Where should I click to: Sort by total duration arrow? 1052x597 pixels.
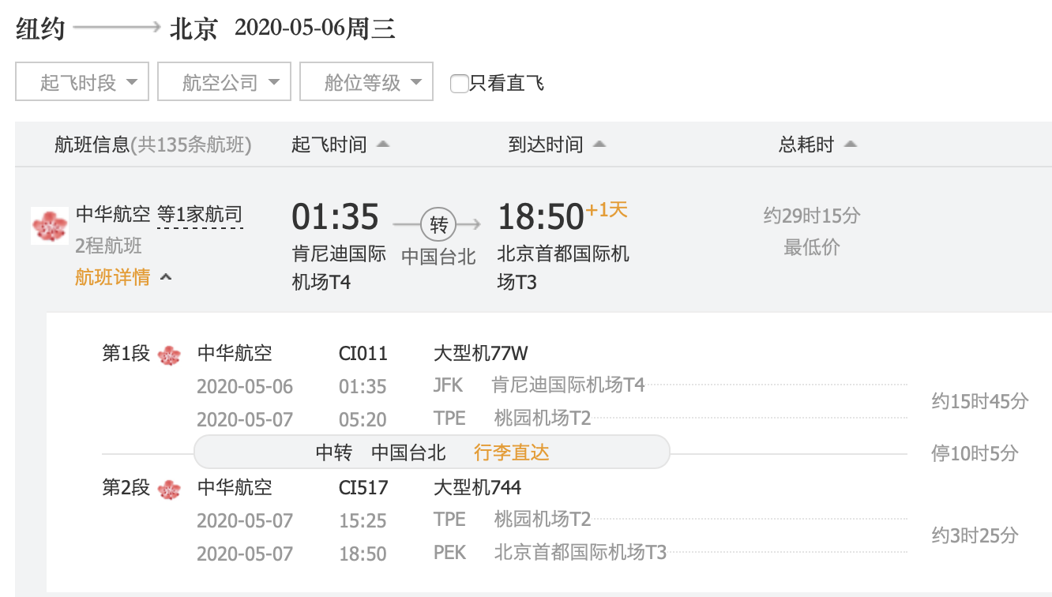[x=851, y=145]
